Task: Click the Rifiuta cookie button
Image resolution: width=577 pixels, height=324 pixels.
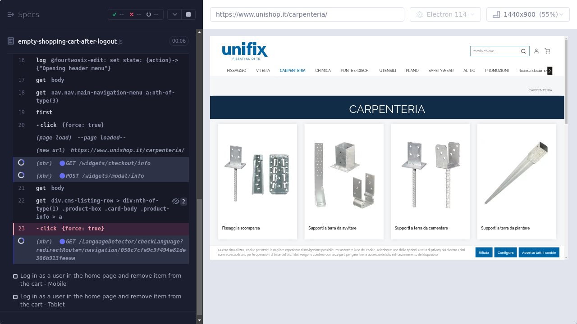Action: pos(484,252)
